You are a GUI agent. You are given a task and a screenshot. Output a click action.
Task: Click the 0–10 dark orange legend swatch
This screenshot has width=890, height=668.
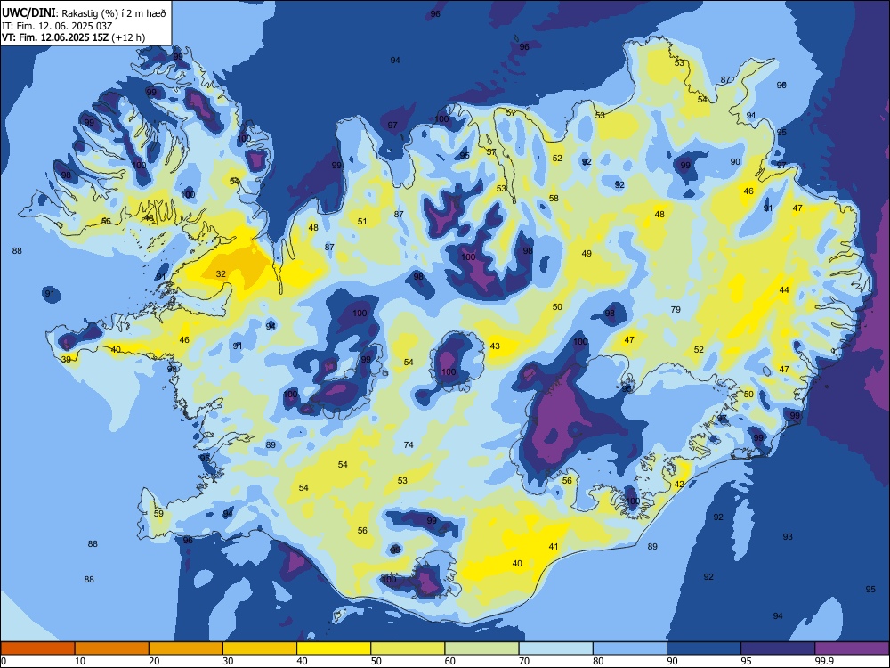coord(37,648)
